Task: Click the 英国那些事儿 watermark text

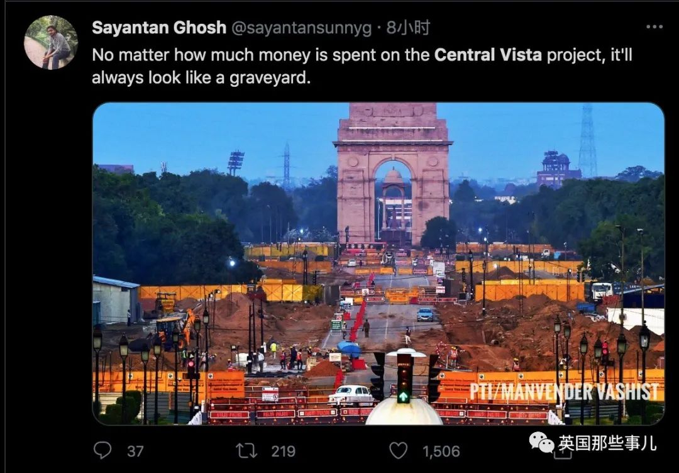Action: click(607, 443)
